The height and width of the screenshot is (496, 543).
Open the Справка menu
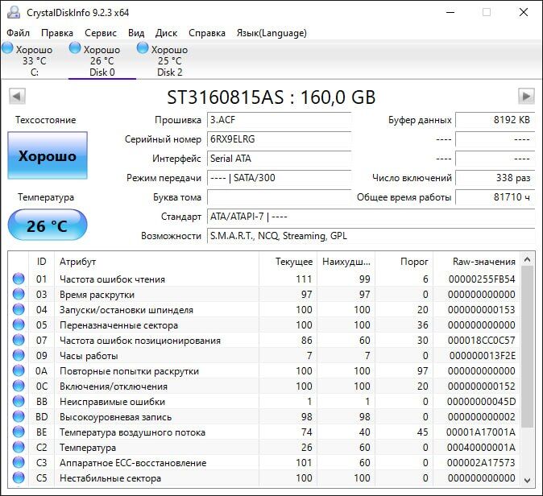pos(207,33)
